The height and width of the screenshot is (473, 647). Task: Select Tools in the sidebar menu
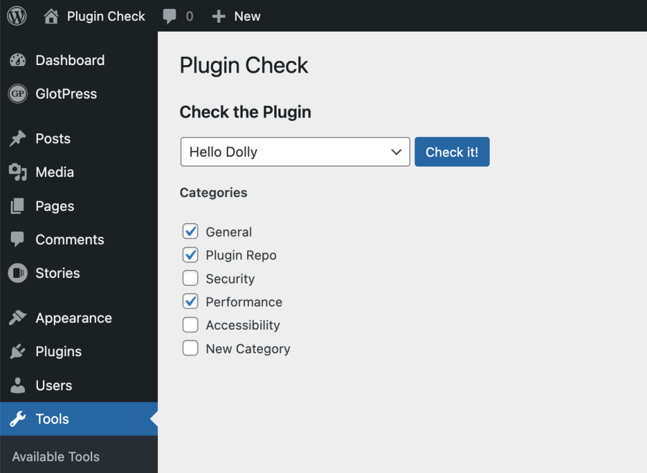79,419
